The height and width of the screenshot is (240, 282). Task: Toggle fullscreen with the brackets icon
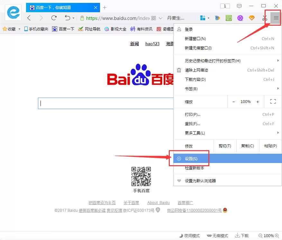(273, 102)
